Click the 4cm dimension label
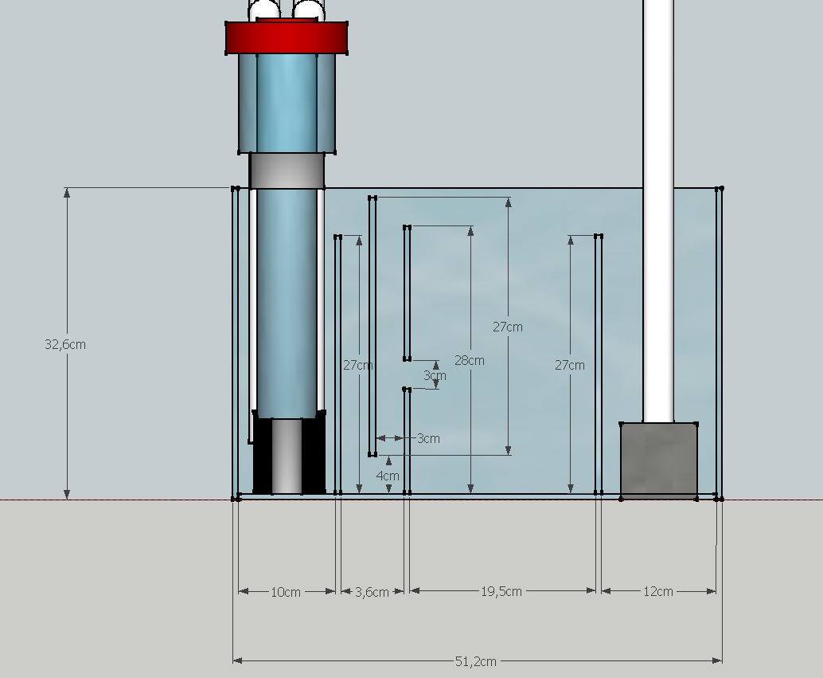The width and height of the screenshot is (823, 678). click(388, 476)
